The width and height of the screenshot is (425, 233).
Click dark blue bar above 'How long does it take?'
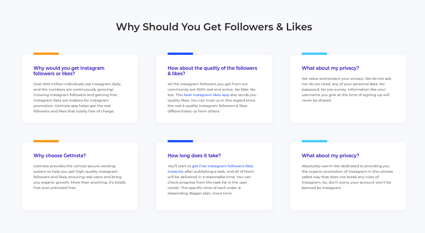pyautogui.click(x=180, y=141)
